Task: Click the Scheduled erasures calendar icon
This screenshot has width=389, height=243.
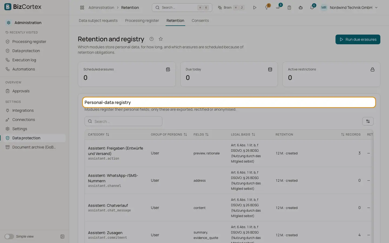Action: tap(168, 69)
